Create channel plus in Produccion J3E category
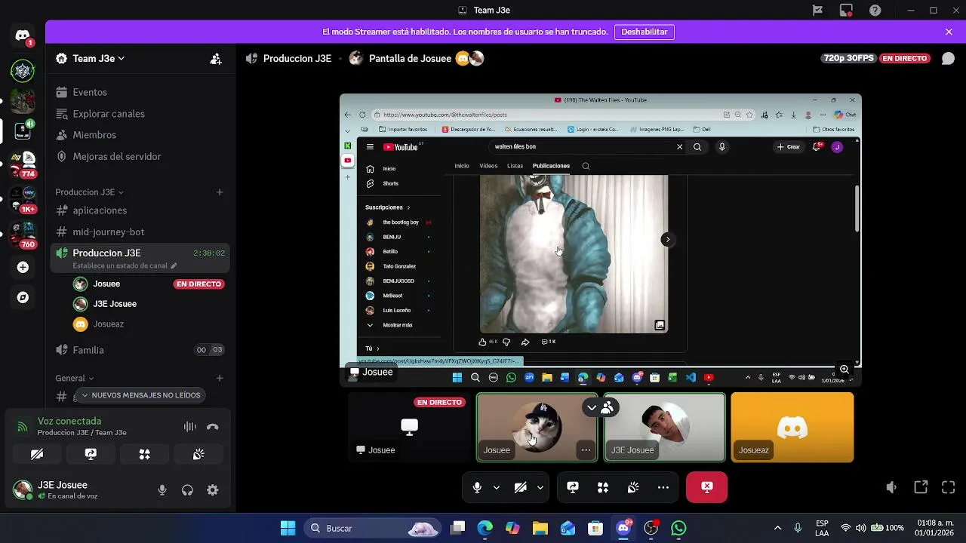Image resolution: width=966 pixels, height=543 pixels. 220,192
